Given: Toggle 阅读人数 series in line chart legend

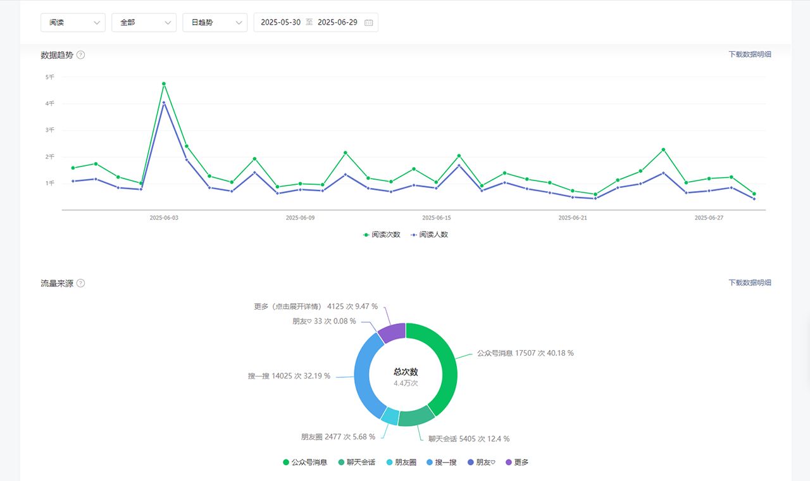Looking at the screenshot, I should (x=429, y=235).
